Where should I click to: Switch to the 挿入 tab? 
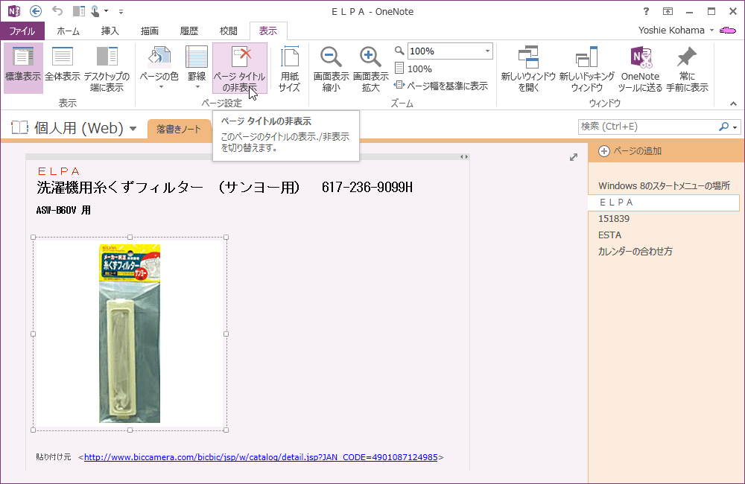point(110,31)
